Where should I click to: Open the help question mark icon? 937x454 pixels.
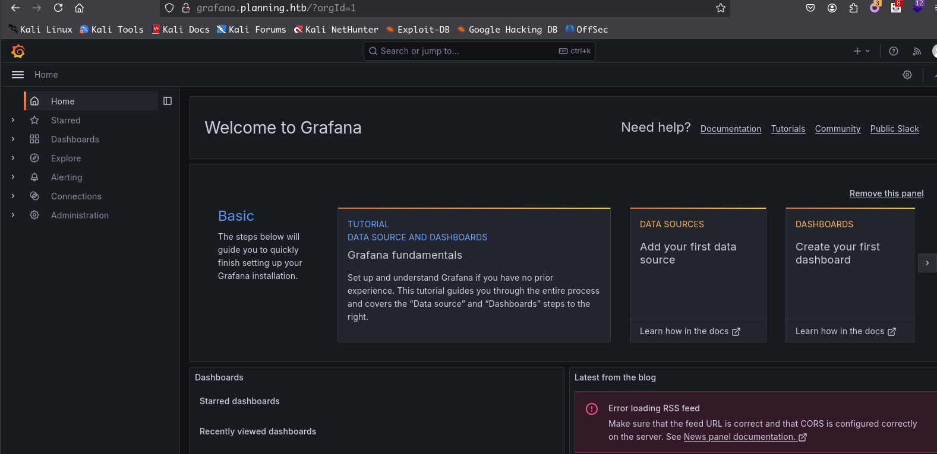(894, 51)
